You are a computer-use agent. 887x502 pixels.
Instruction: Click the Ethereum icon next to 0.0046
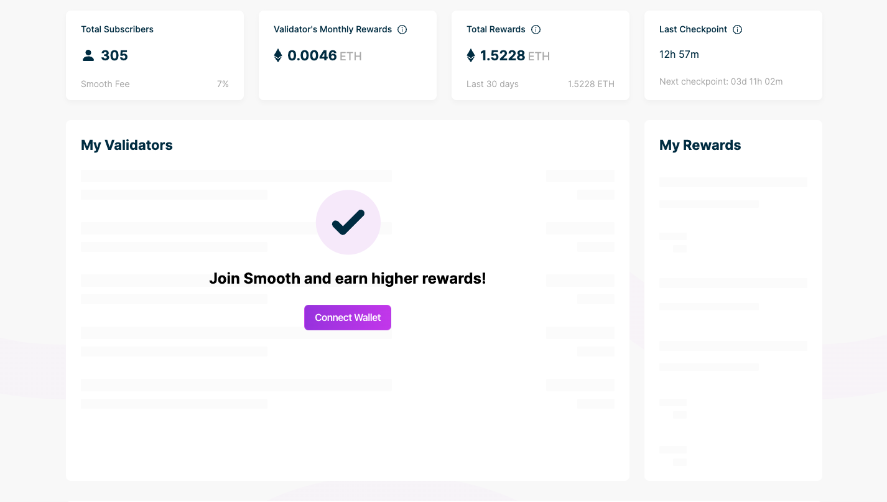278,55
